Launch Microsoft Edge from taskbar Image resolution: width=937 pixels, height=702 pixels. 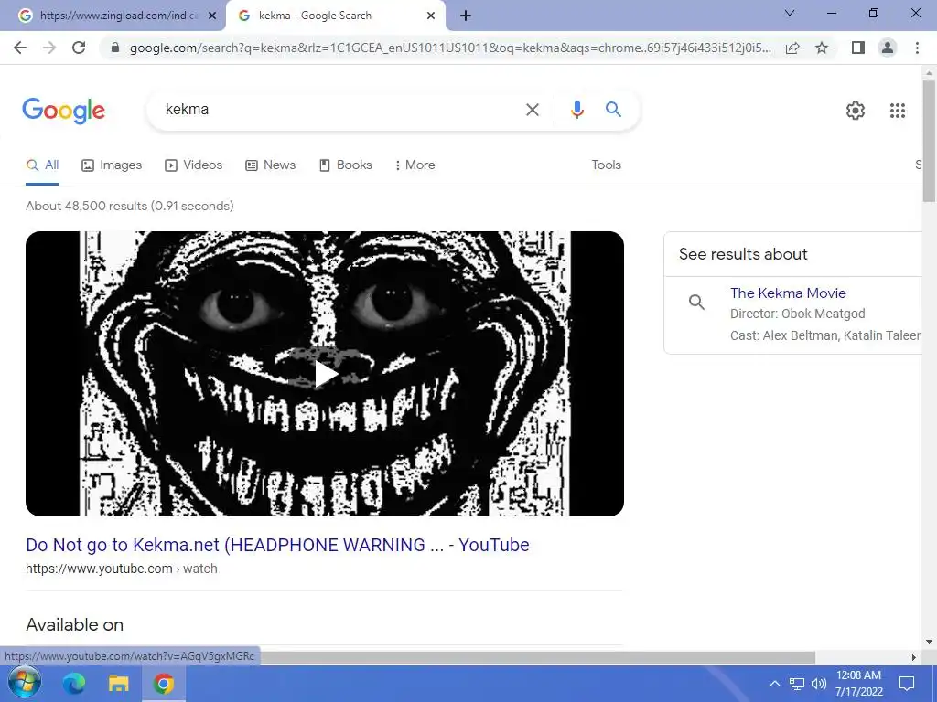(74, 683)
